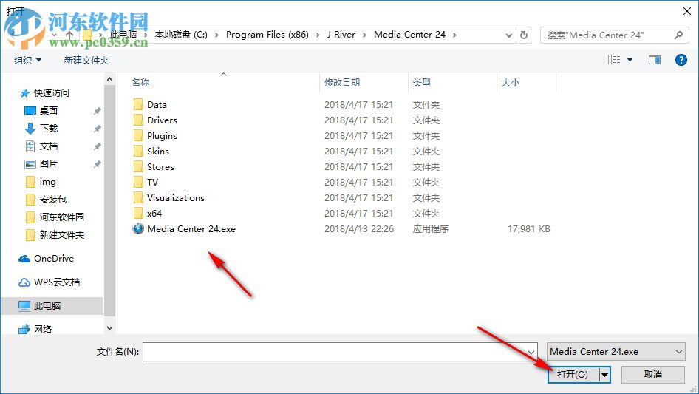
Task: Select the Plugins folder icon
Action: [138, 136]
